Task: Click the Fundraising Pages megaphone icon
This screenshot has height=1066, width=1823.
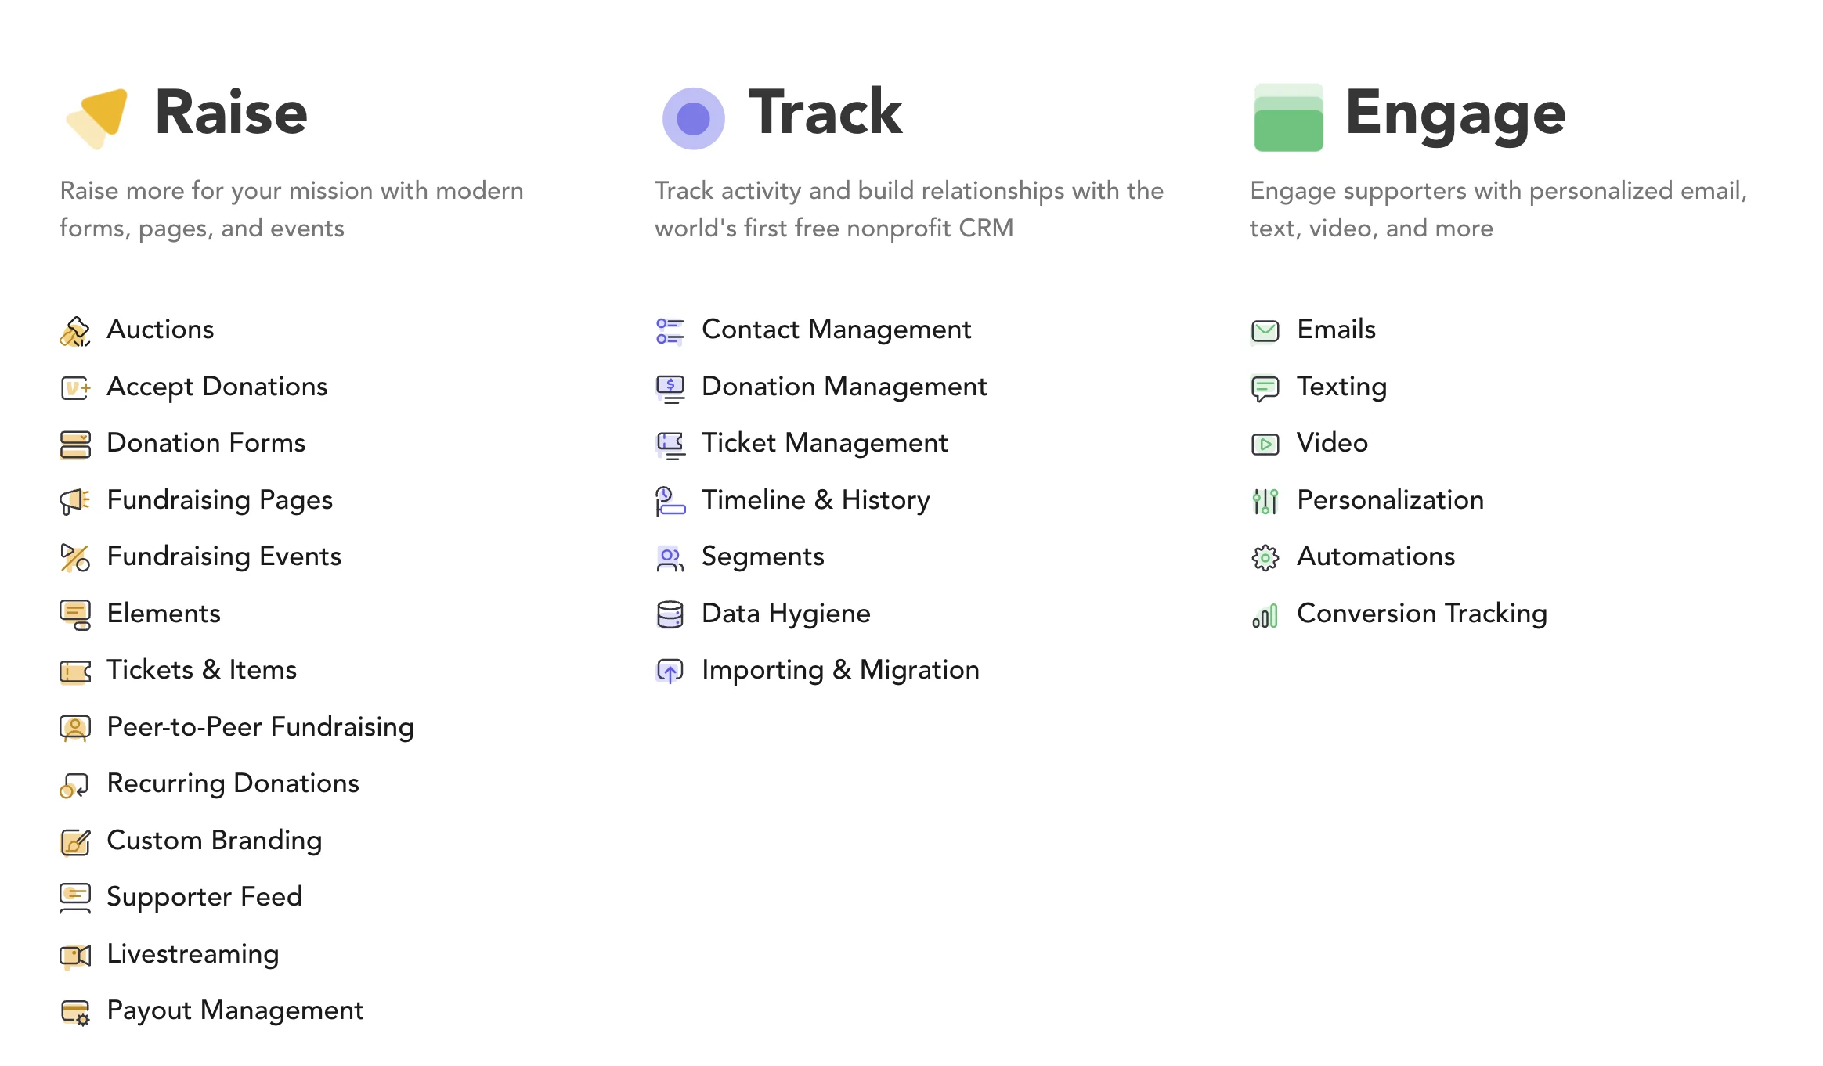Action: 74,501
